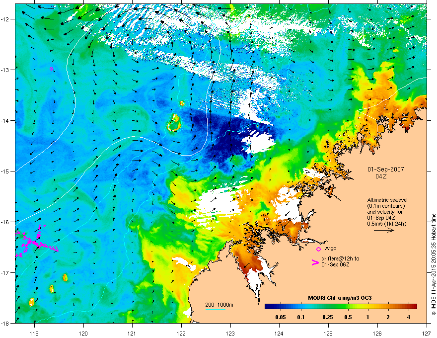Click the longitude axis label 122
Image resolution: width=437 pixels, height=338 pixels.
click(x=181, y=333)
